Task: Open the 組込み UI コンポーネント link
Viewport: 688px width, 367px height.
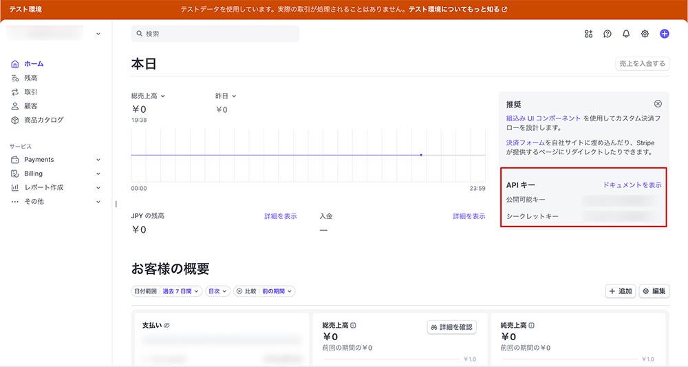Action: (544, 118)
